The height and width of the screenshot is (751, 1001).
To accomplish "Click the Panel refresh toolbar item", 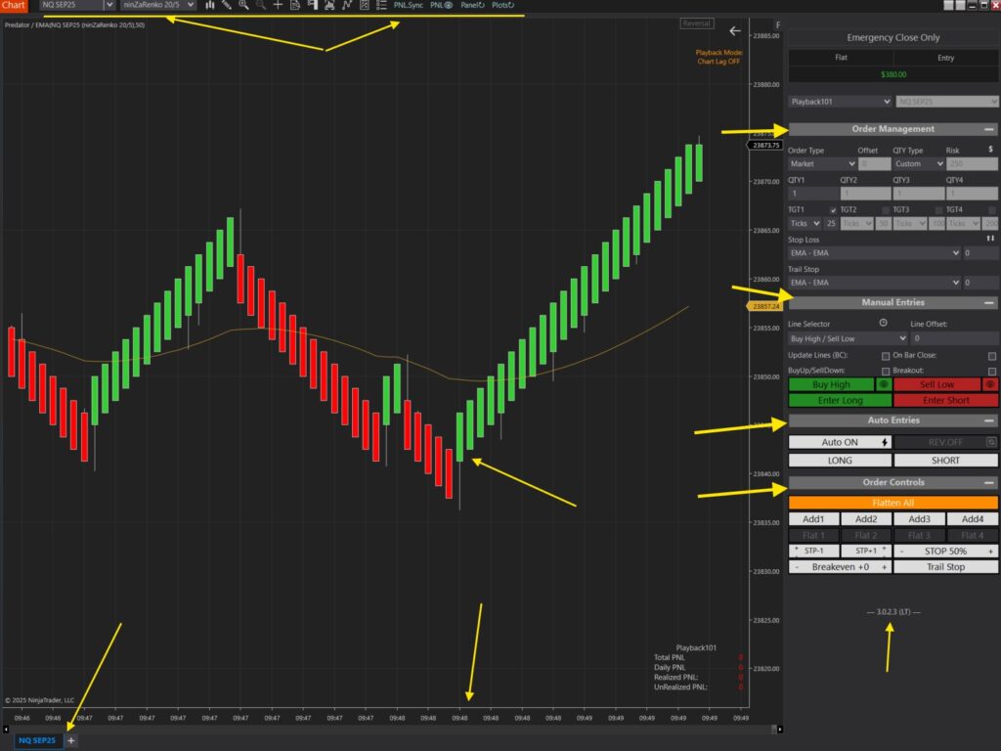I will pos(473,5).
